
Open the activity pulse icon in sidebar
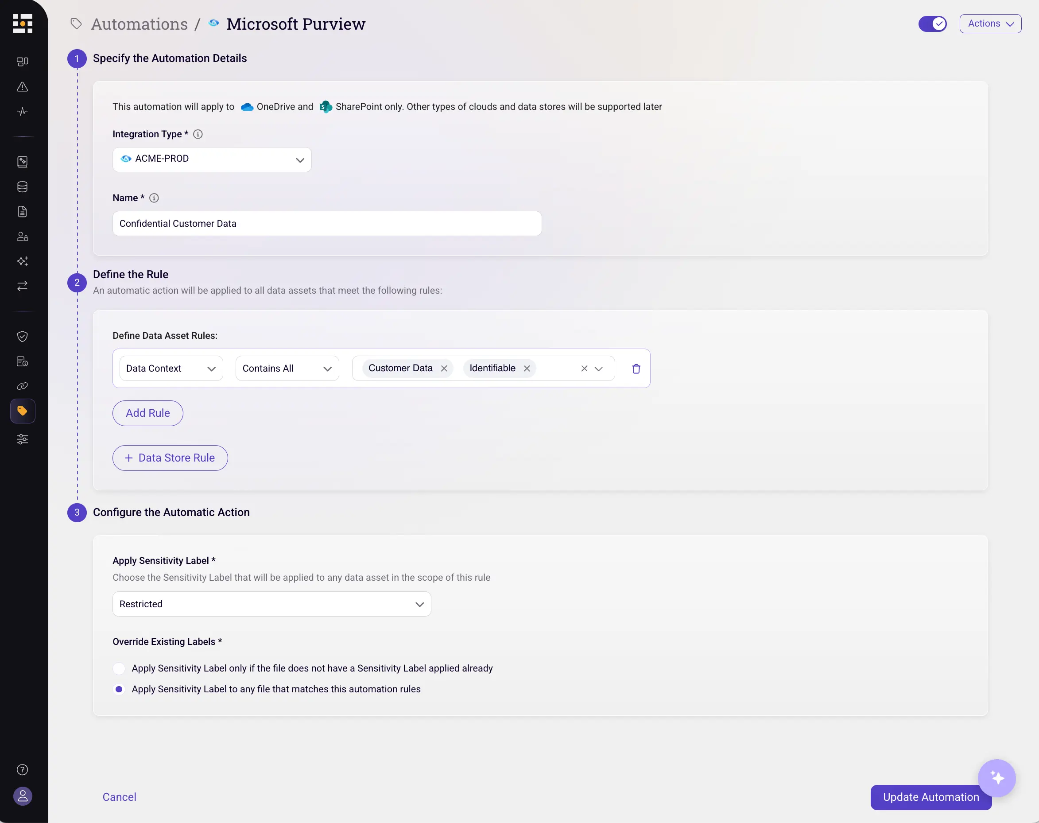coord(23,112)
